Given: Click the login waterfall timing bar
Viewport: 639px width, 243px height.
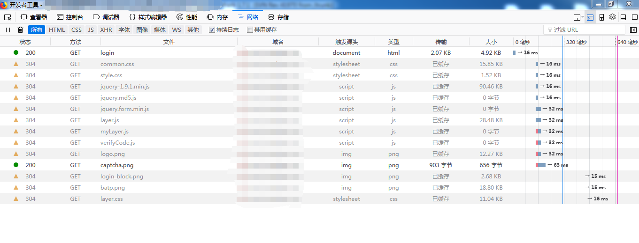Looking at the screenshot, I should click(515, 53).
